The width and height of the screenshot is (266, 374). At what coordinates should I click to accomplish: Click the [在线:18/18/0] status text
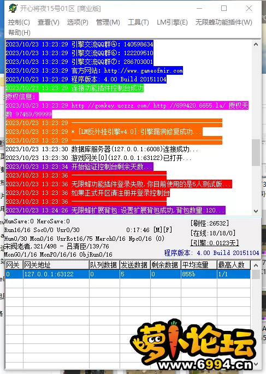coord(213,233)
